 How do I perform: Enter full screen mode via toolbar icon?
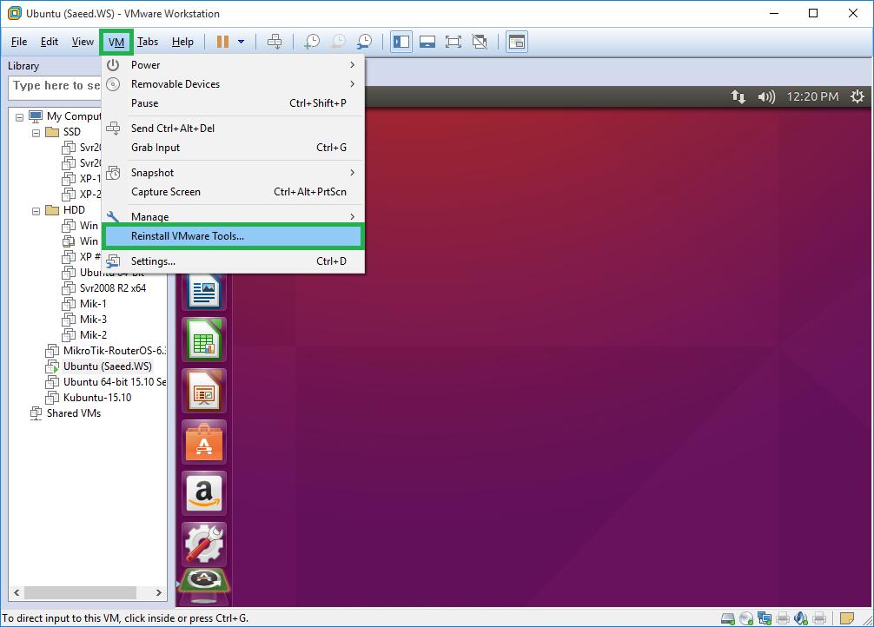(454, 42)
